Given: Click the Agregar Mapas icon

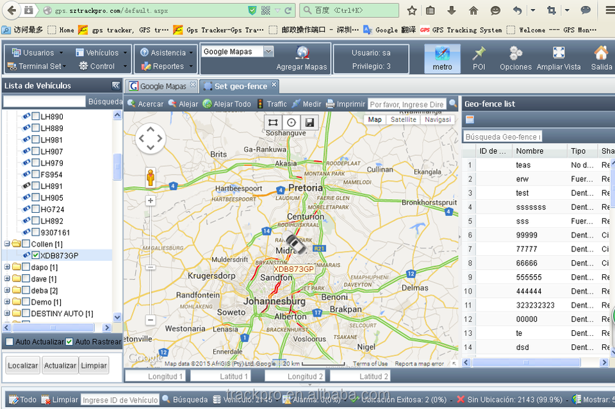Looking at the screenshot, I should 302,54.
